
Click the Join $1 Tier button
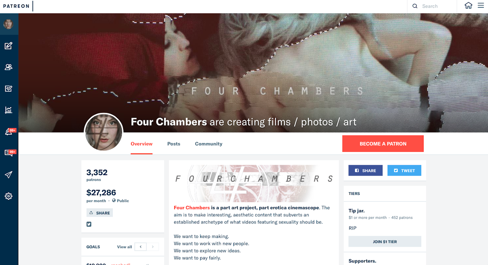click(385, 241)
